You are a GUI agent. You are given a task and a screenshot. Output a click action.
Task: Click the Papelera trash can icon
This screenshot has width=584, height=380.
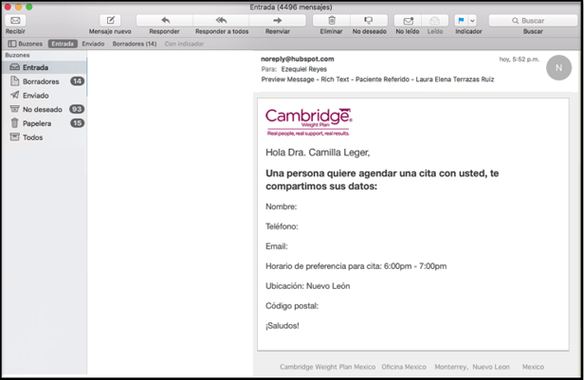[x=14, y=123]
